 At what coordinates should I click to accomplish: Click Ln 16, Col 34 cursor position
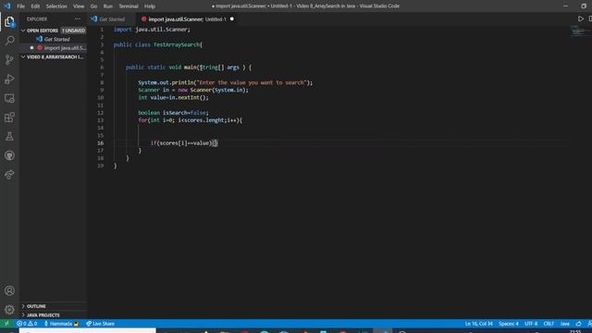pyautogui.click(x=478, y=324)
